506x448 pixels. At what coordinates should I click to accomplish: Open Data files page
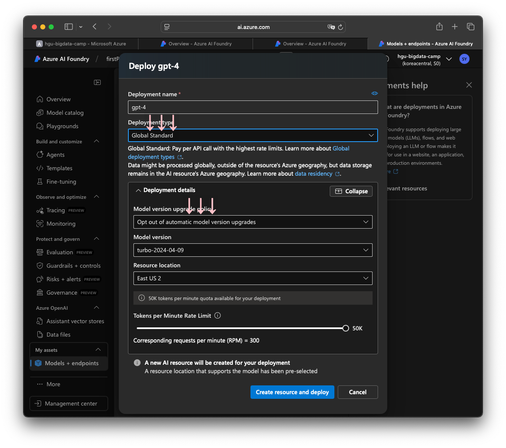click(53, 335)
